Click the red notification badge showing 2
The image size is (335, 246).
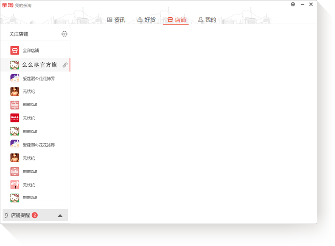[x=35, y=215]
